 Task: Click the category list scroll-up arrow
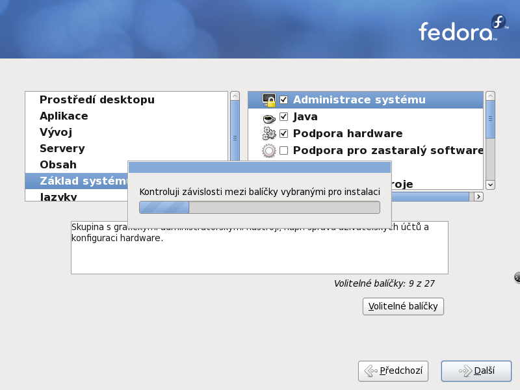(235, 96)
